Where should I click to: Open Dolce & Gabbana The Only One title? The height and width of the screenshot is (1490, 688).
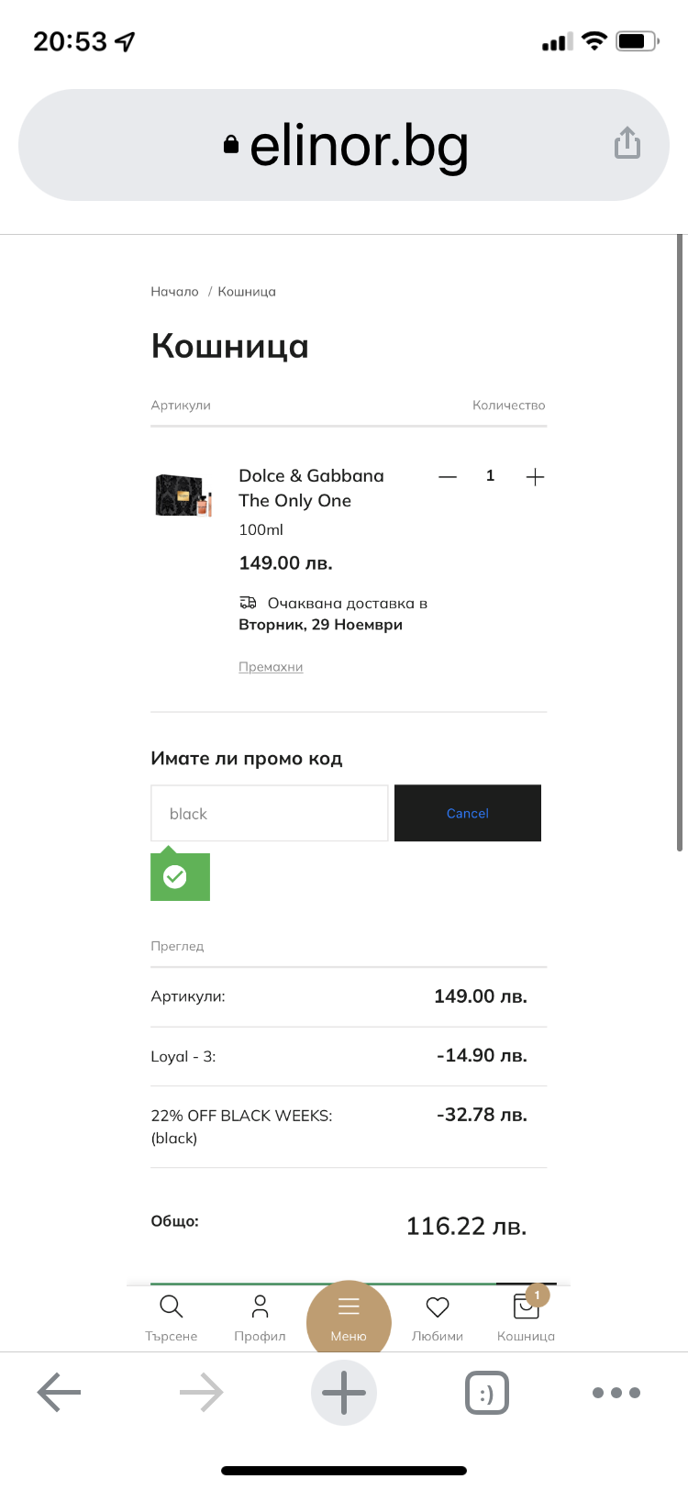click(311, 488)
